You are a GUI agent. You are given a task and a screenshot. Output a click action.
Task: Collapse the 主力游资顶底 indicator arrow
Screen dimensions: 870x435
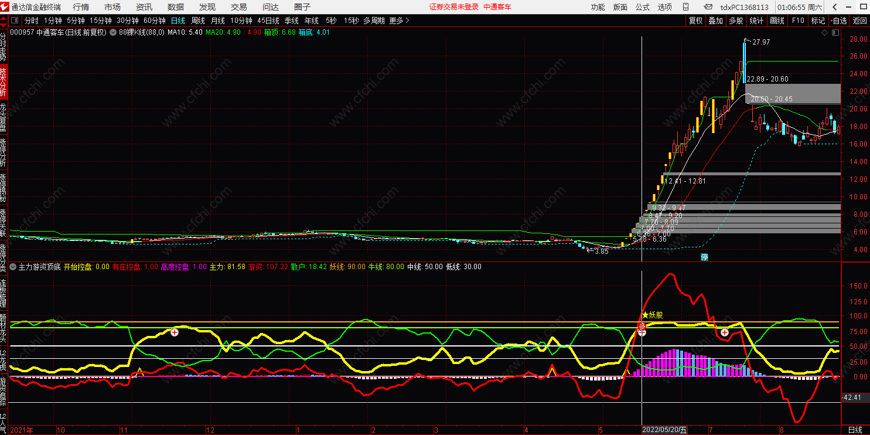13,267
